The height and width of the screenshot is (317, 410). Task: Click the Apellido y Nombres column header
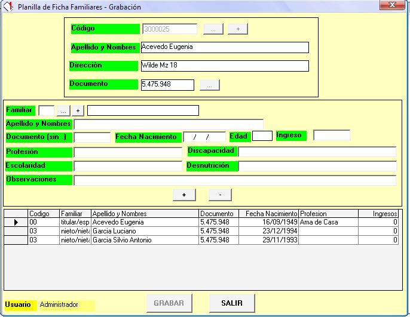[x=143, y=213]
